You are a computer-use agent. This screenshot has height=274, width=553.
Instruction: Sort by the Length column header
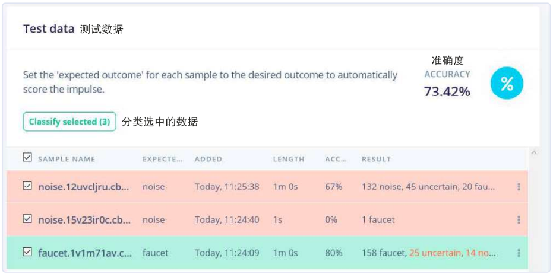point(288,159)
